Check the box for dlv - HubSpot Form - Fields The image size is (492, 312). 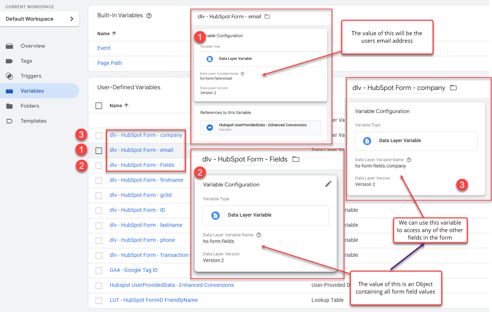pos(99,165)
